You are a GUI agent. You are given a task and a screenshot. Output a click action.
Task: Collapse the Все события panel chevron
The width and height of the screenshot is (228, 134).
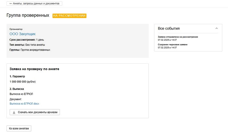(x=217, y=28)
